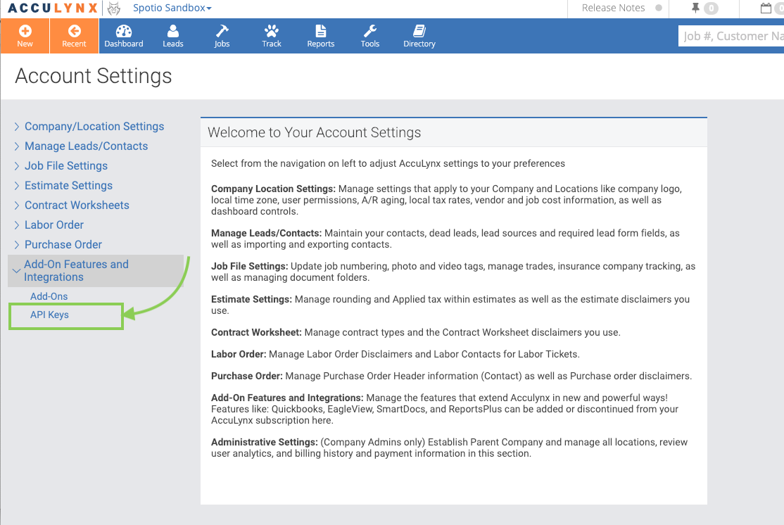Click Release Notes link
Image resolution: width=784 pixels, height=525 pixels.
(613, 8)
